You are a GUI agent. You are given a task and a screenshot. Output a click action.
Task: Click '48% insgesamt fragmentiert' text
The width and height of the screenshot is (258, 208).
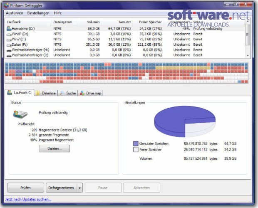pyautogui.click(x=52, y=140)
